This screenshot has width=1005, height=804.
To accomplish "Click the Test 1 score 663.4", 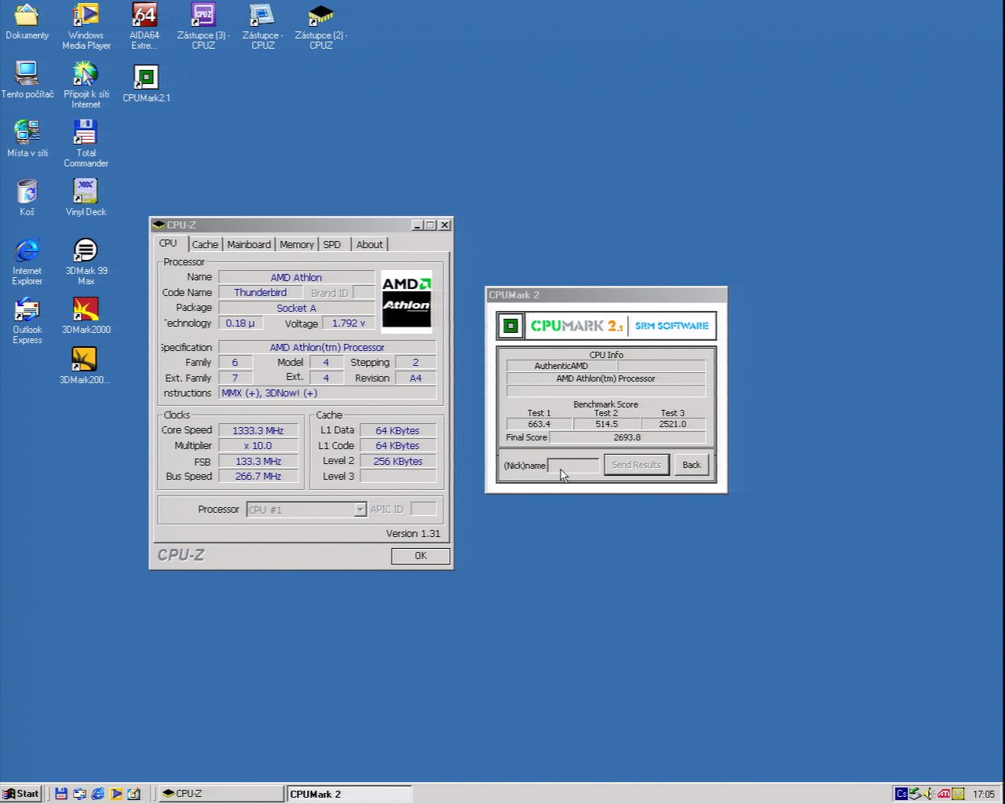I will 539,424.
